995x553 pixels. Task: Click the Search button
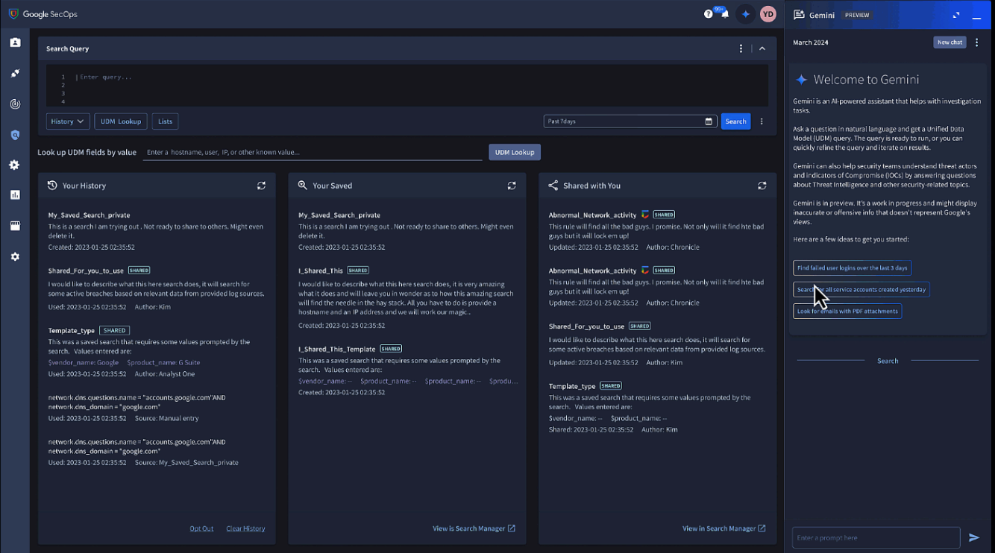[x=735, y=121]
